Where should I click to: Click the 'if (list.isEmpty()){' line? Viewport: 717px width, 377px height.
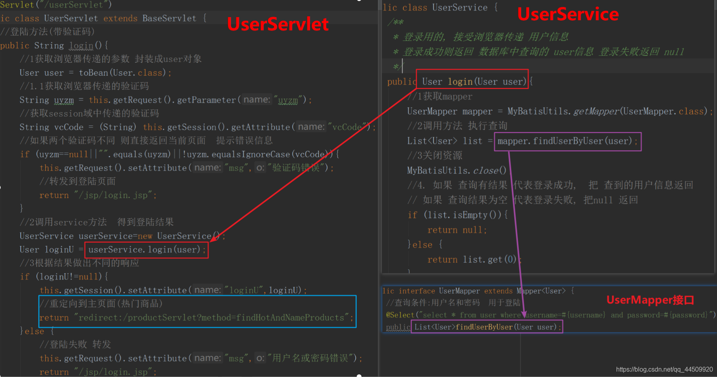(458, 215)
